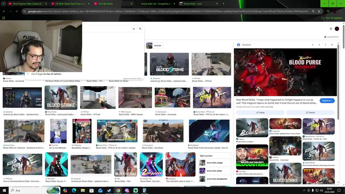Image resolution: width=345 pixels, height=194 pixels.
Task: Open the volume control in system tray
Action: [x=322, y=190]
